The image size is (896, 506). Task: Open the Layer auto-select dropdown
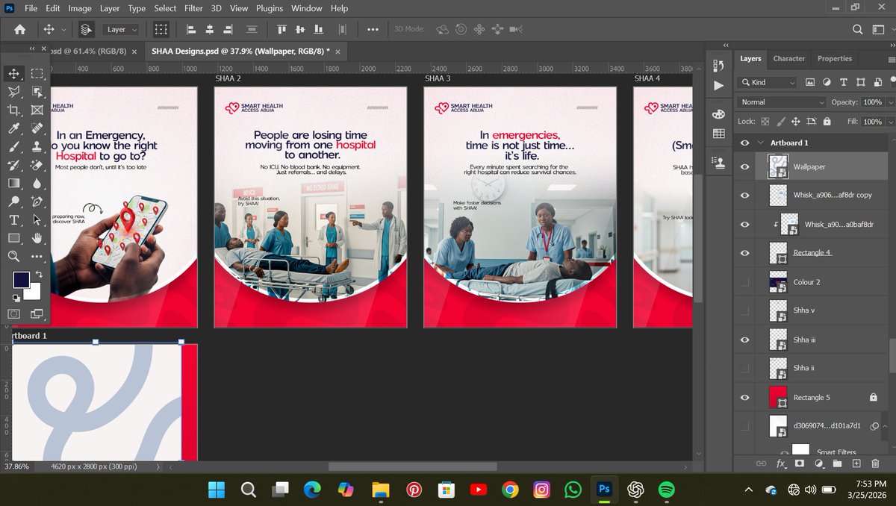tap(120, 29)
